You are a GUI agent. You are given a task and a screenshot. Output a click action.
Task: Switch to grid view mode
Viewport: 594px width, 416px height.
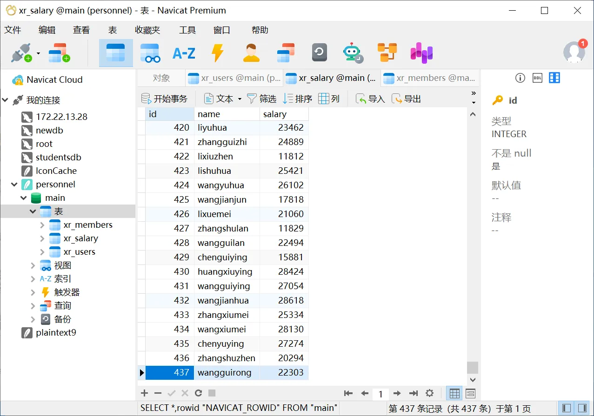(454, 393)
